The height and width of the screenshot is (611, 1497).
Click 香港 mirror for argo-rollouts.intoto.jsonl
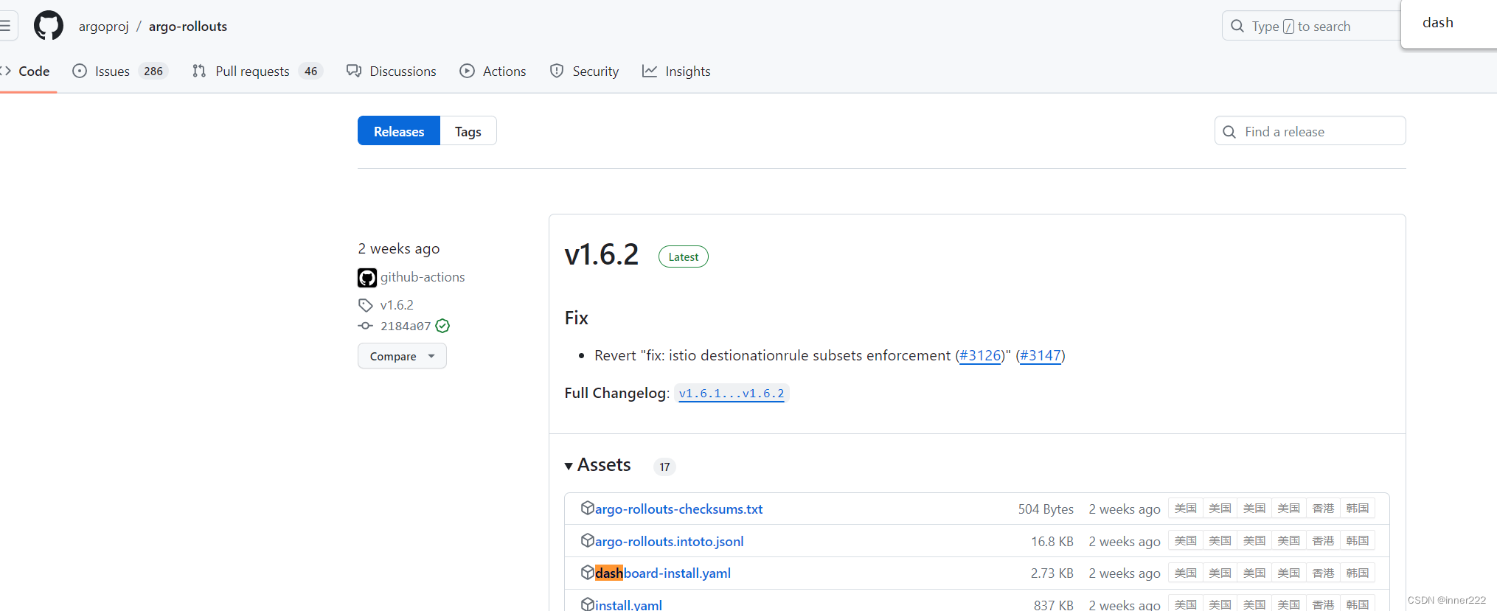pos(1323,541)
